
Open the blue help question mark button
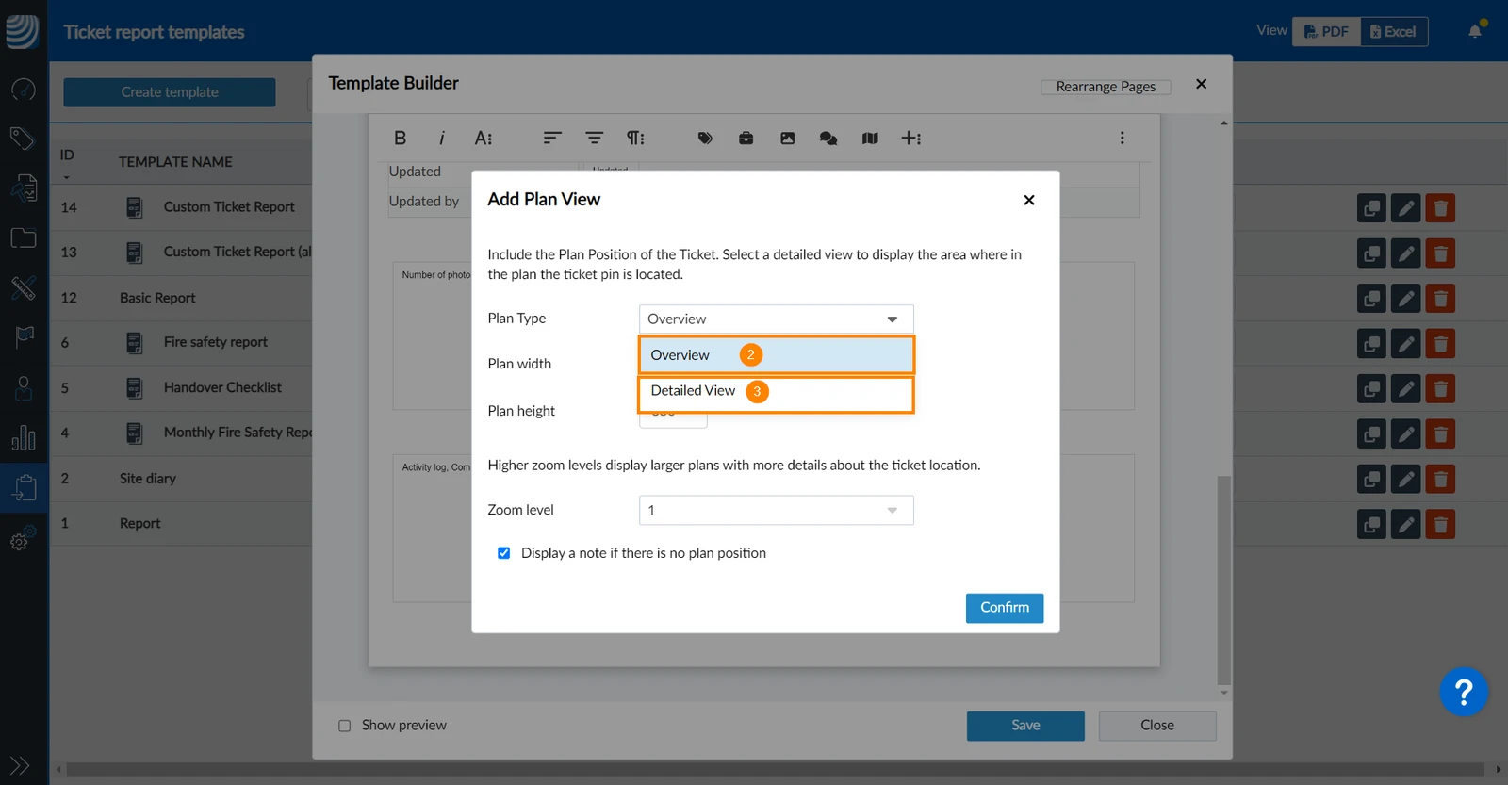coord(1463,693)
